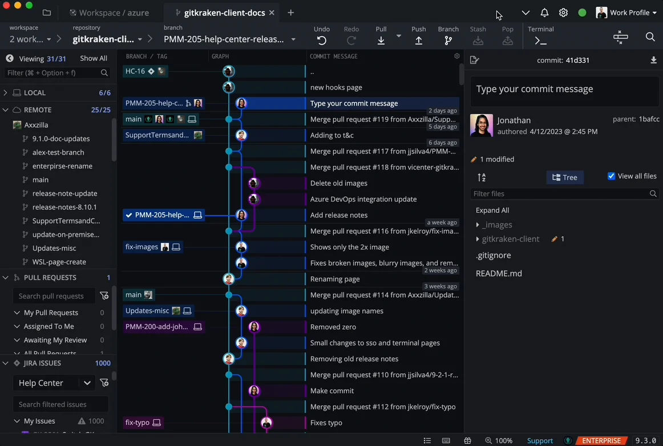Switch to the Workspace / azure tab

109,13
